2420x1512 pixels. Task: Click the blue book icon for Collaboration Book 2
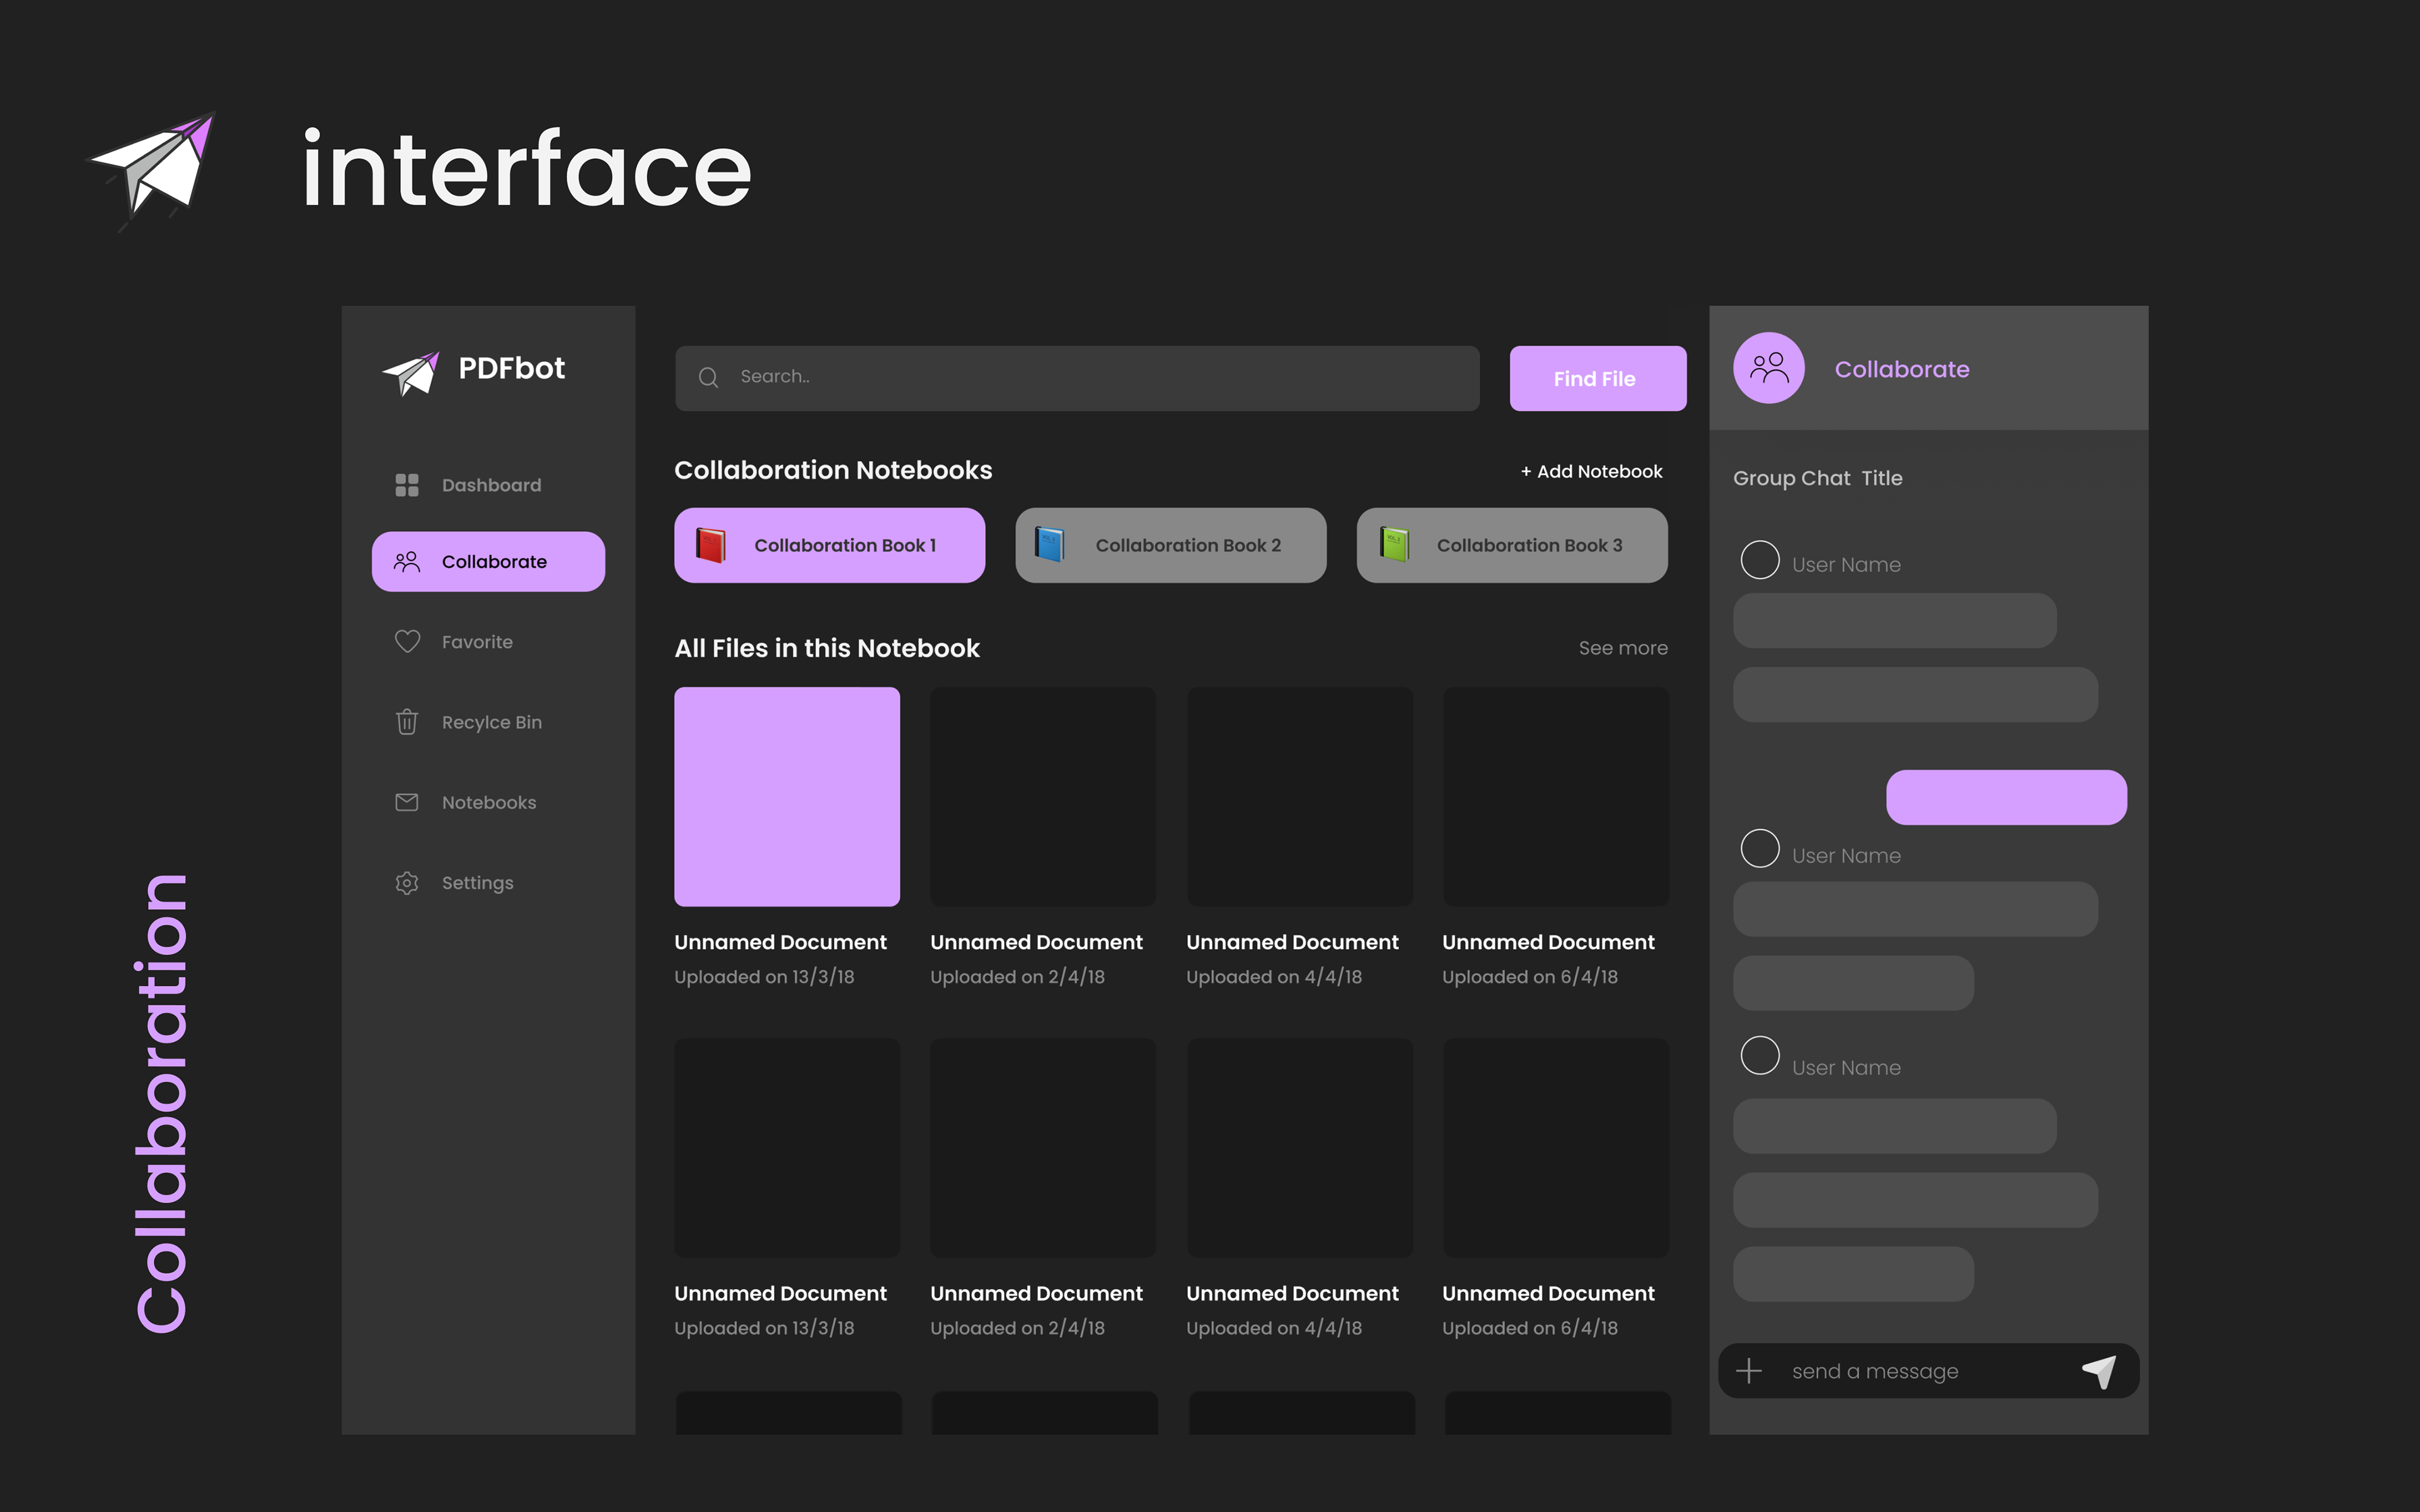coord(1050,545)
